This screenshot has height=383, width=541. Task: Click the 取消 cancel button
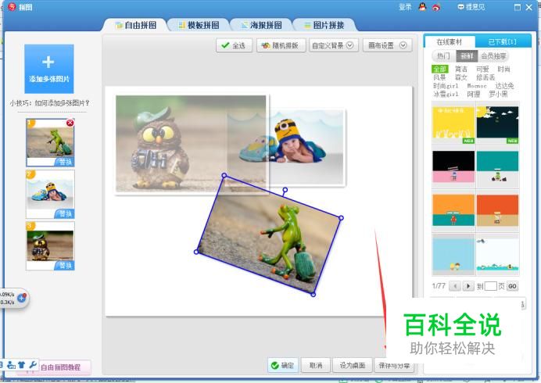click(x=316, y=365)
